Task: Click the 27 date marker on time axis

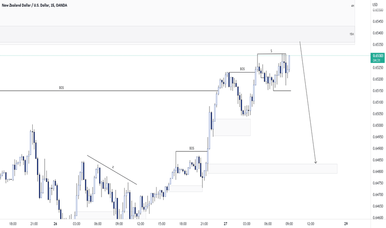Action: (x=225, y=224)
